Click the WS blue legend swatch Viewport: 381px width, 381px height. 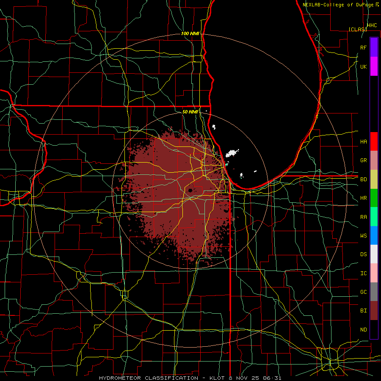click(374, 235)
